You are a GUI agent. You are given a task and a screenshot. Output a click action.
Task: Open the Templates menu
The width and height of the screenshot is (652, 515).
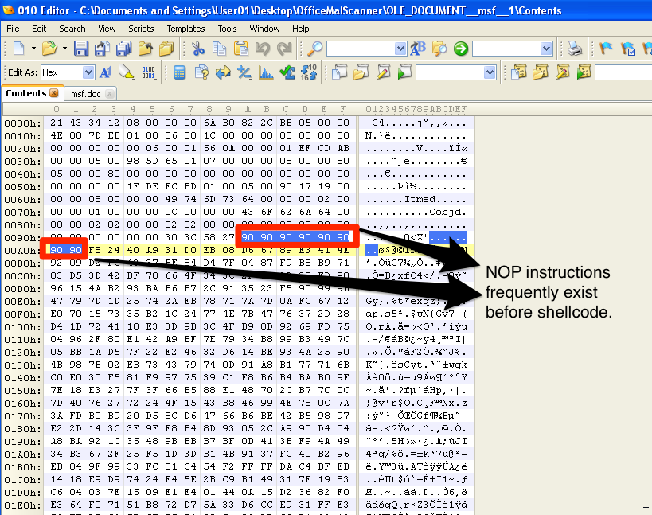pyautogui.click(x=185, y=29)
